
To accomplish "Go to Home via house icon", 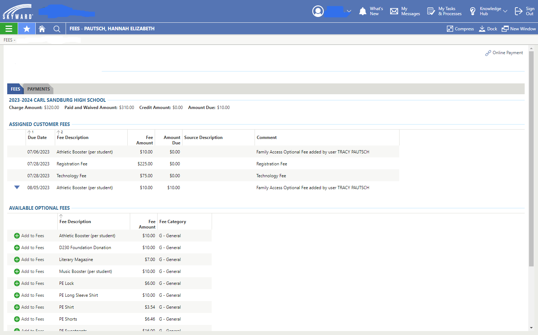I will pos(42,29).
